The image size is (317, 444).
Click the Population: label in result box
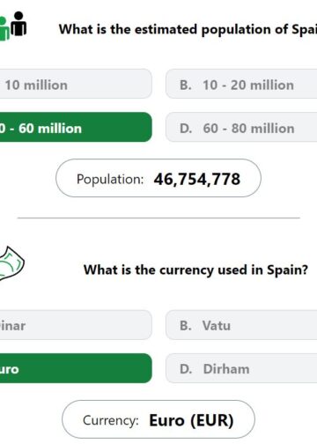[110, 179]
